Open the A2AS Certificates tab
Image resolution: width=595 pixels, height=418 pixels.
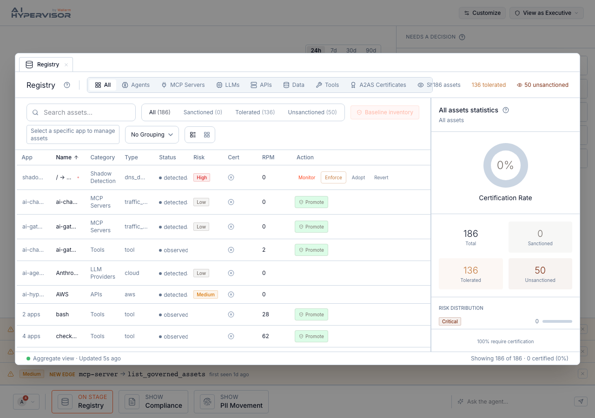coord(378,85)
